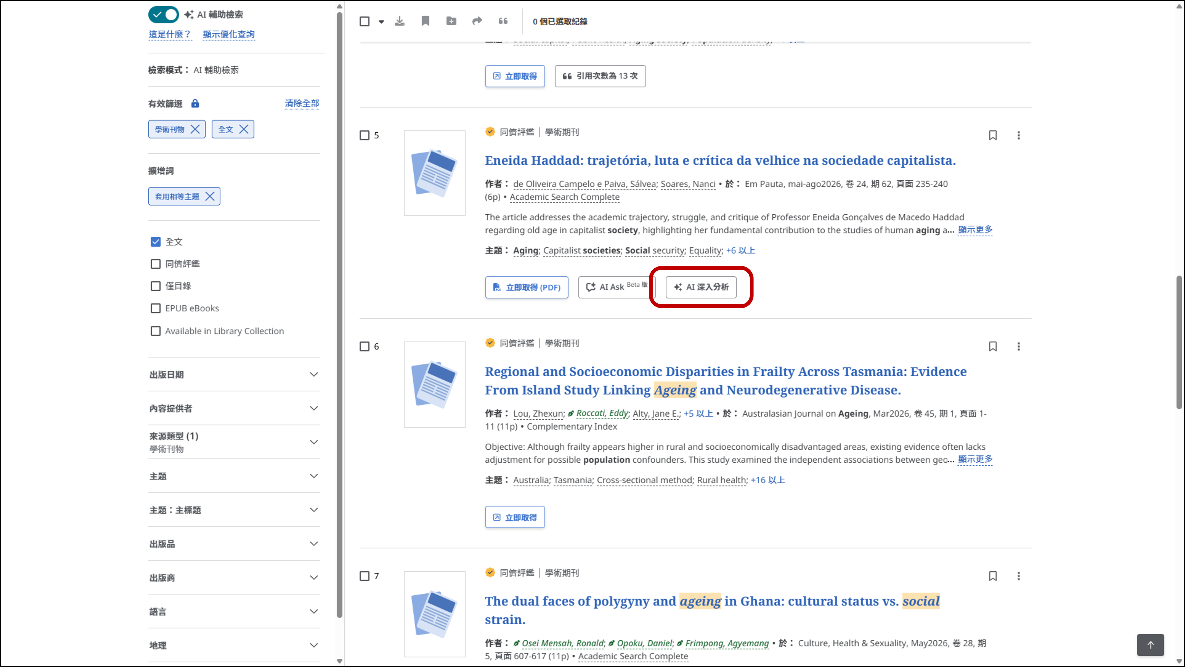
Task: Remove the 學術刊物 filter chip
Action: coord(195,129)
